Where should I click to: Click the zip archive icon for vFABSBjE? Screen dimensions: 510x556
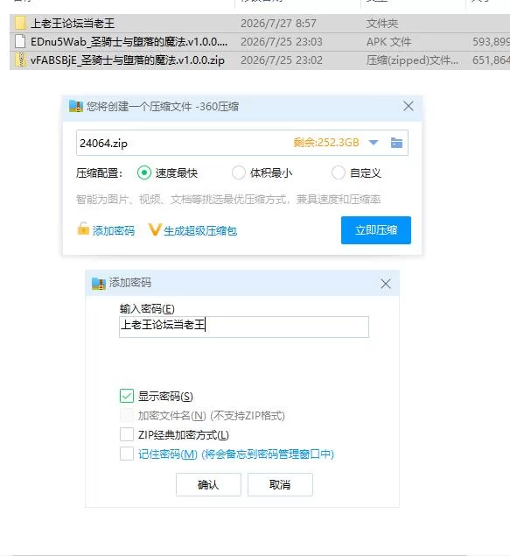point(20,60)
